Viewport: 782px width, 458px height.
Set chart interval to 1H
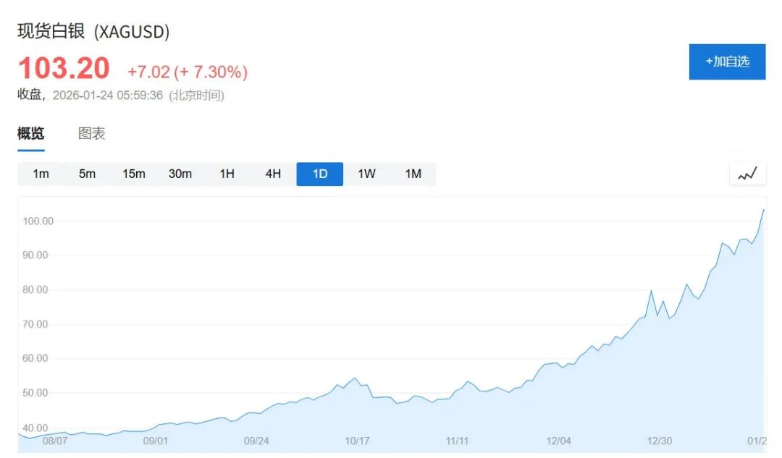click(x=227, y=174)
